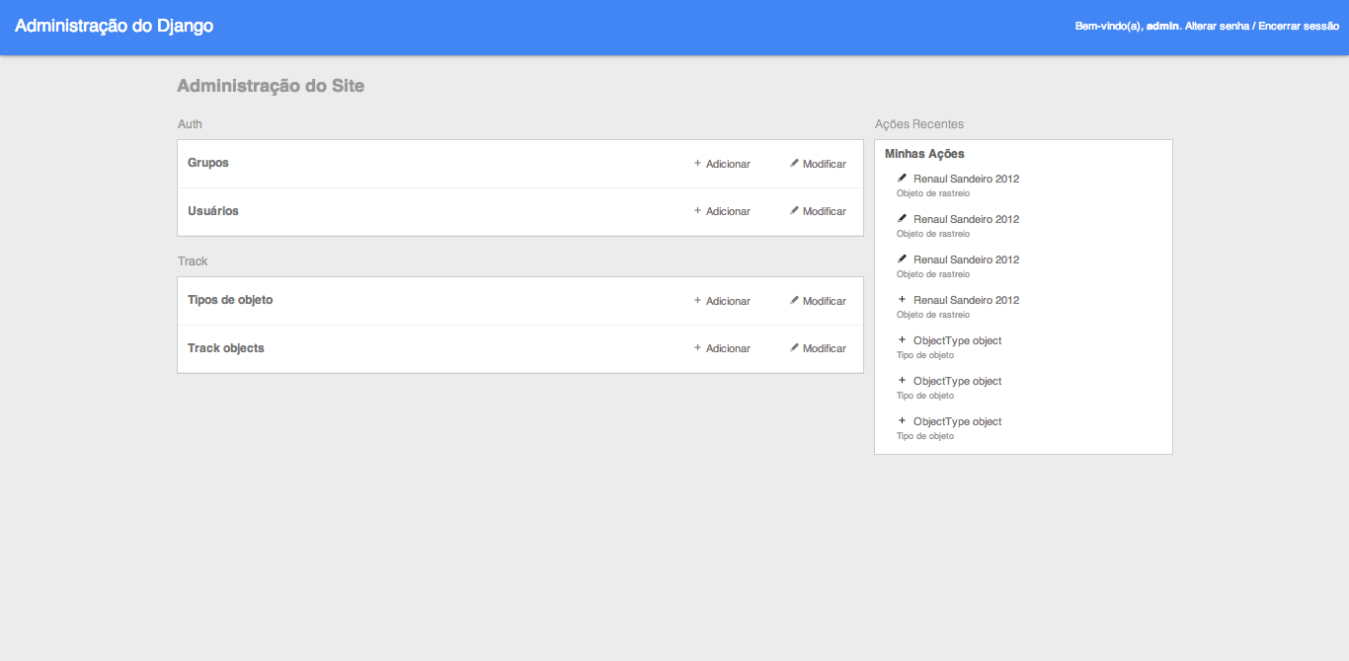Click the Administração do Django header title

115,27
